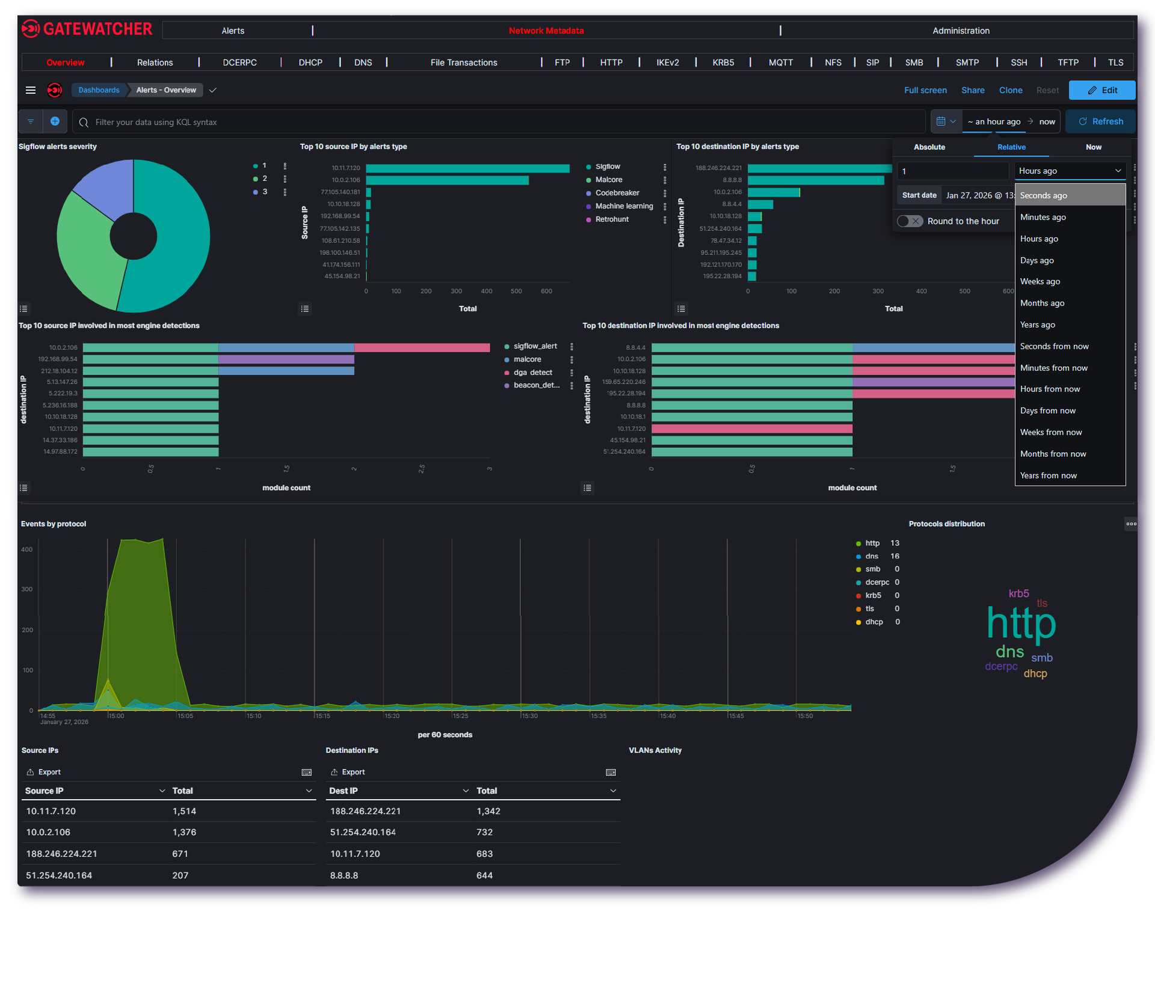Show legend list for Sigflow alerts severity

[x=23, y=309]
